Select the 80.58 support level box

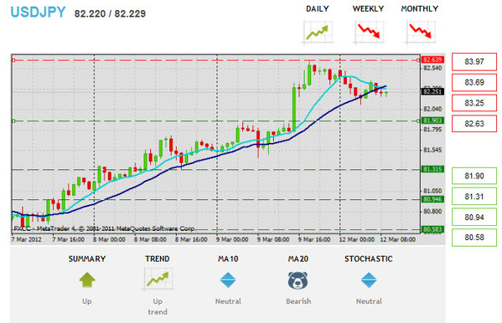474,238
